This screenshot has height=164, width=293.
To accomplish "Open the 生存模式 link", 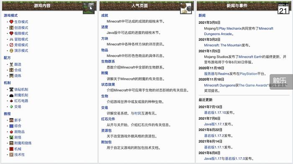I will (x=21, y=22).
